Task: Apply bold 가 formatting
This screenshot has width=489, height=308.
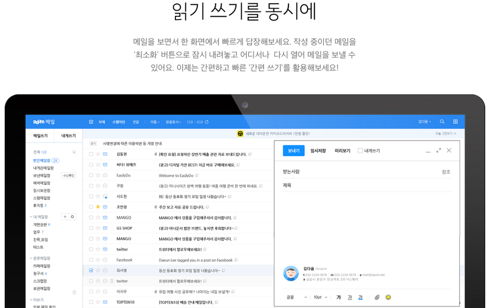Action: [x=338, y=297]
